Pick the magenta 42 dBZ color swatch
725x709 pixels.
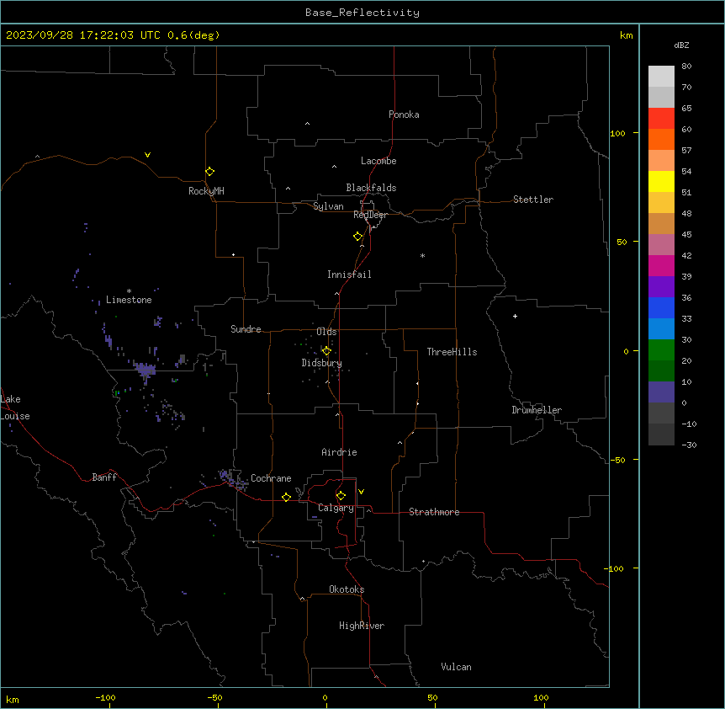(661, 265)
